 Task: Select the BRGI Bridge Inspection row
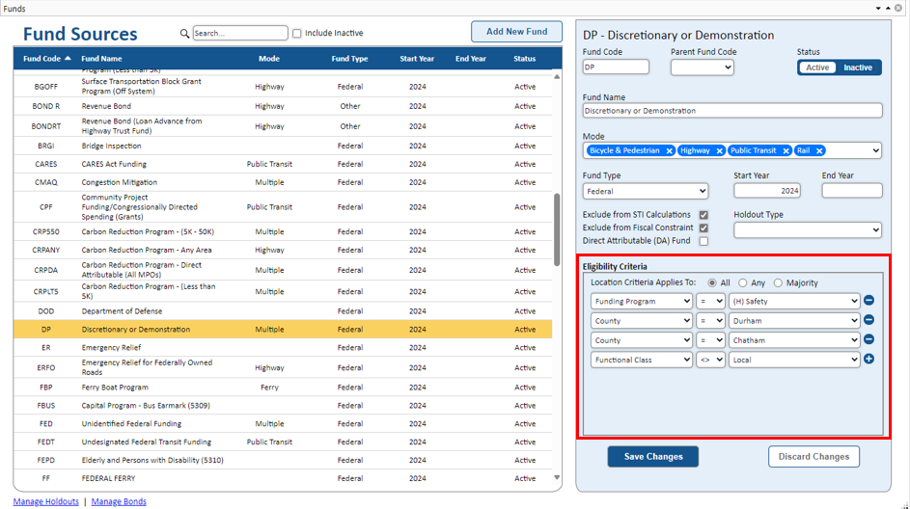tap(283, 147)
